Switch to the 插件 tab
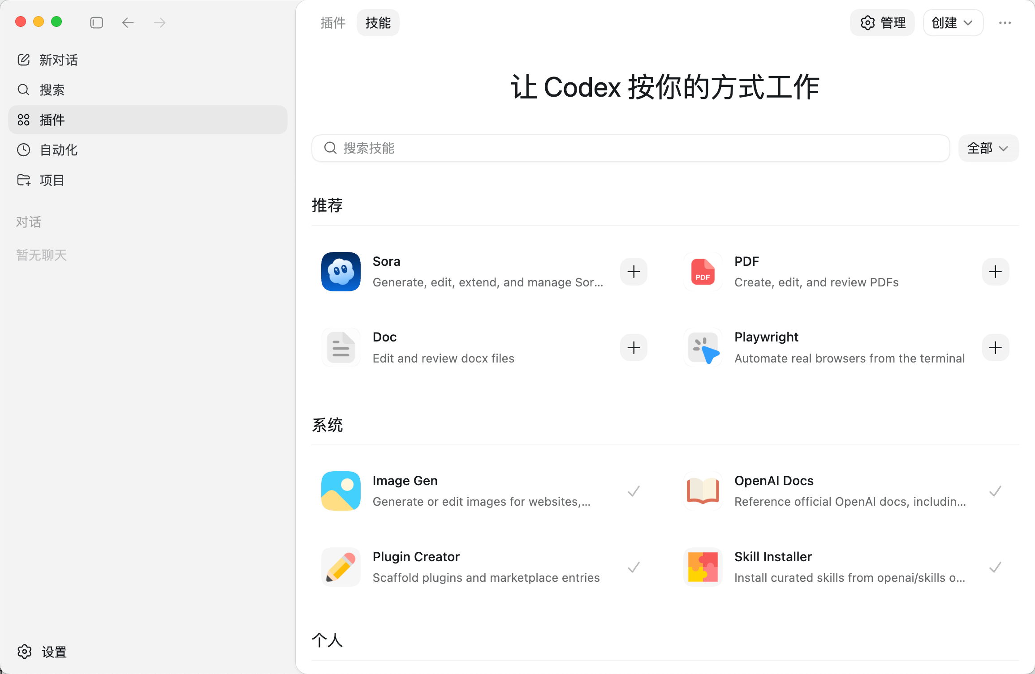 click(x=332, y=22)
